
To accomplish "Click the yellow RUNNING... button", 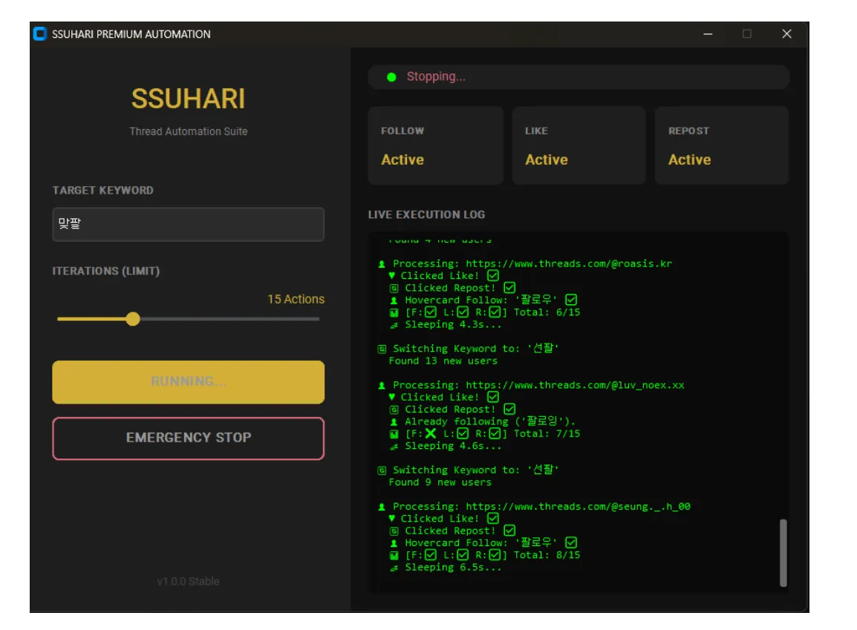I will [x=188, y=382].
